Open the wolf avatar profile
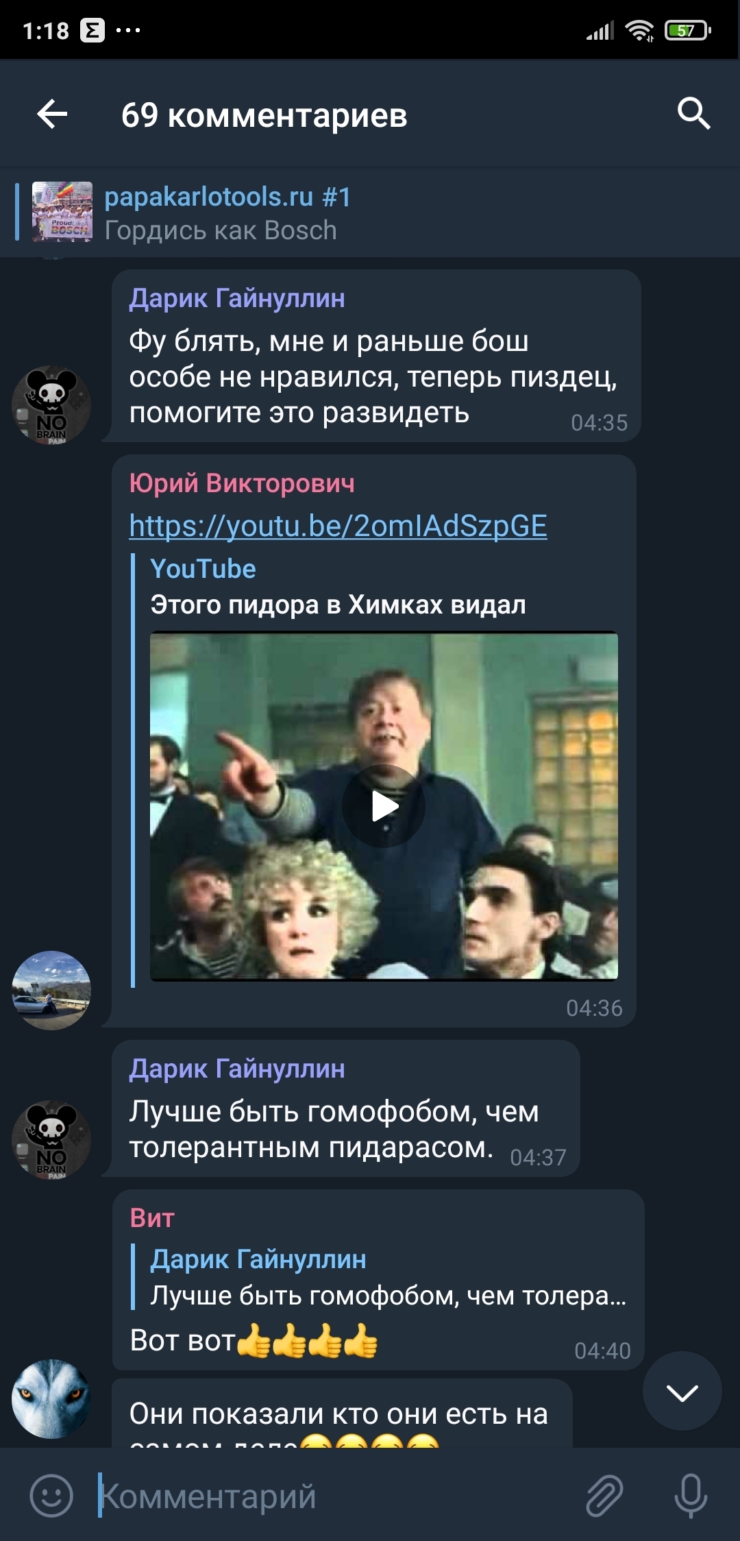740x1541 pixels. tap(51, 1399)
